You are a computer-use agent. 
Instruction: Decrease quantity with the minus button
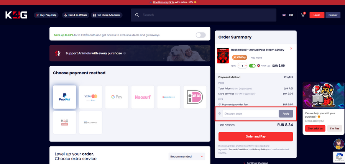coord(238,66)
